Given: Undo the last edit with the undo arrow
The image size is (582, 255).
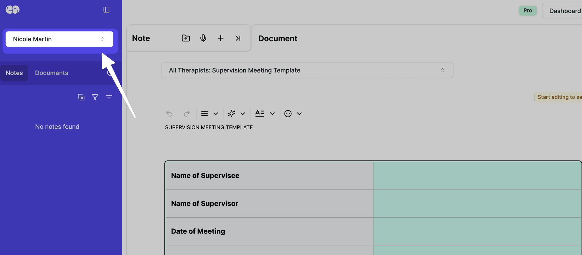Looking at the screenshot, I should (169, 113).
